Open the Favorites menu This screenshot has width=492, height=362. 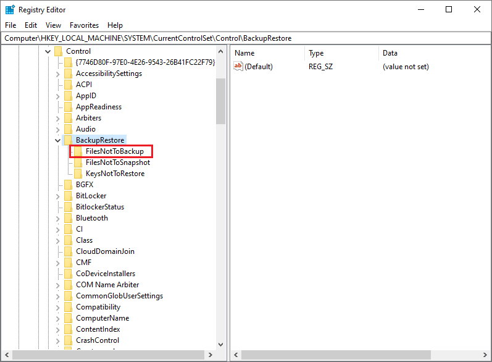tap(84, 25)
